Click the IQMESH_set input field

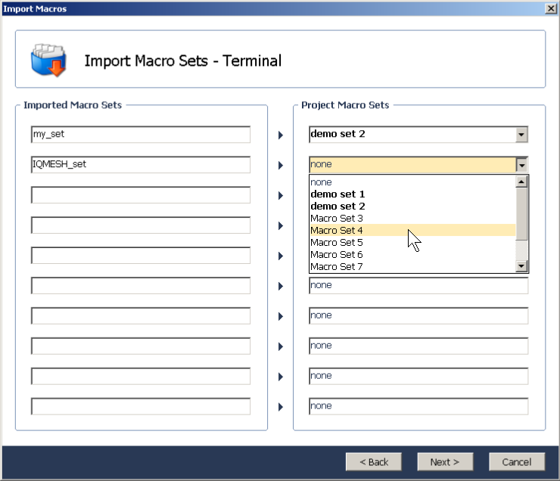[x=141, y=165]
